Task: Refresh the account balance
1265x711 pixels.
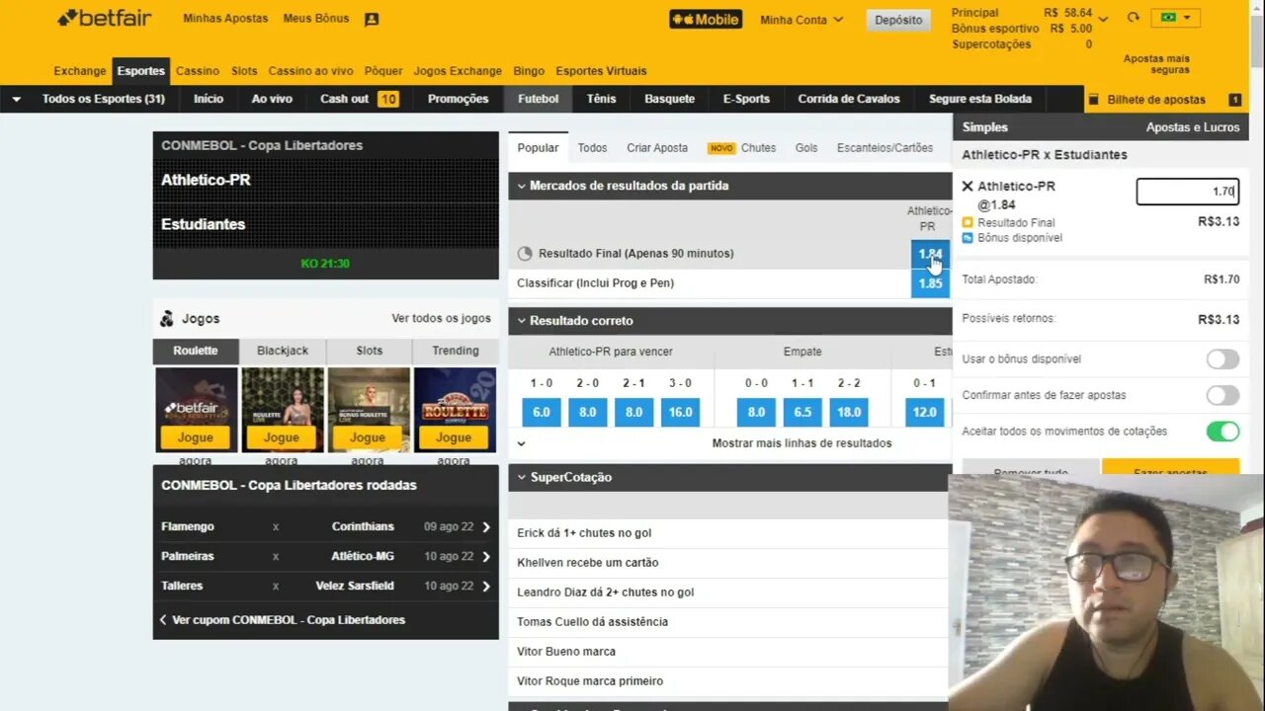Action: [1134, 18]
